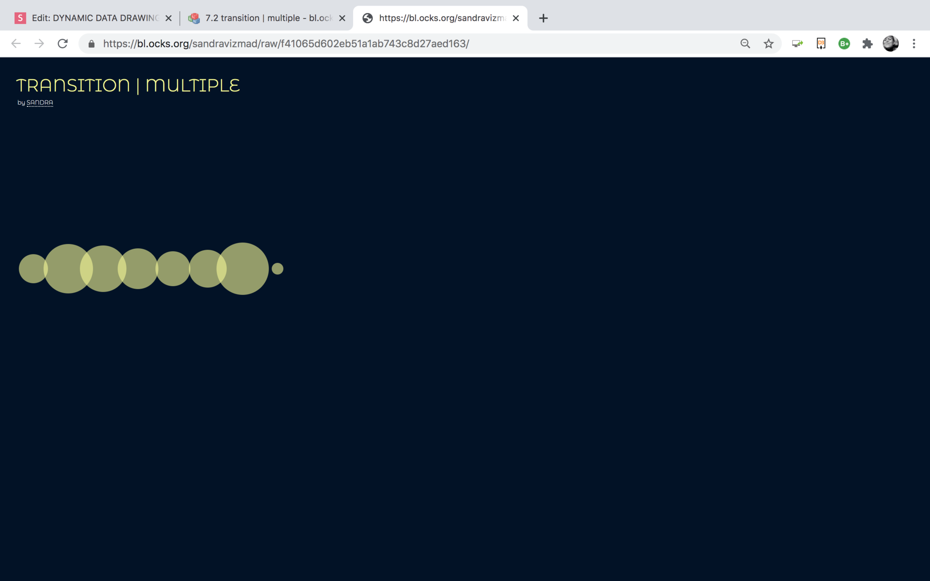Follow the SANDRA author link
The image size is (930, 581).
pyautogui.click(x=40, y=102)
